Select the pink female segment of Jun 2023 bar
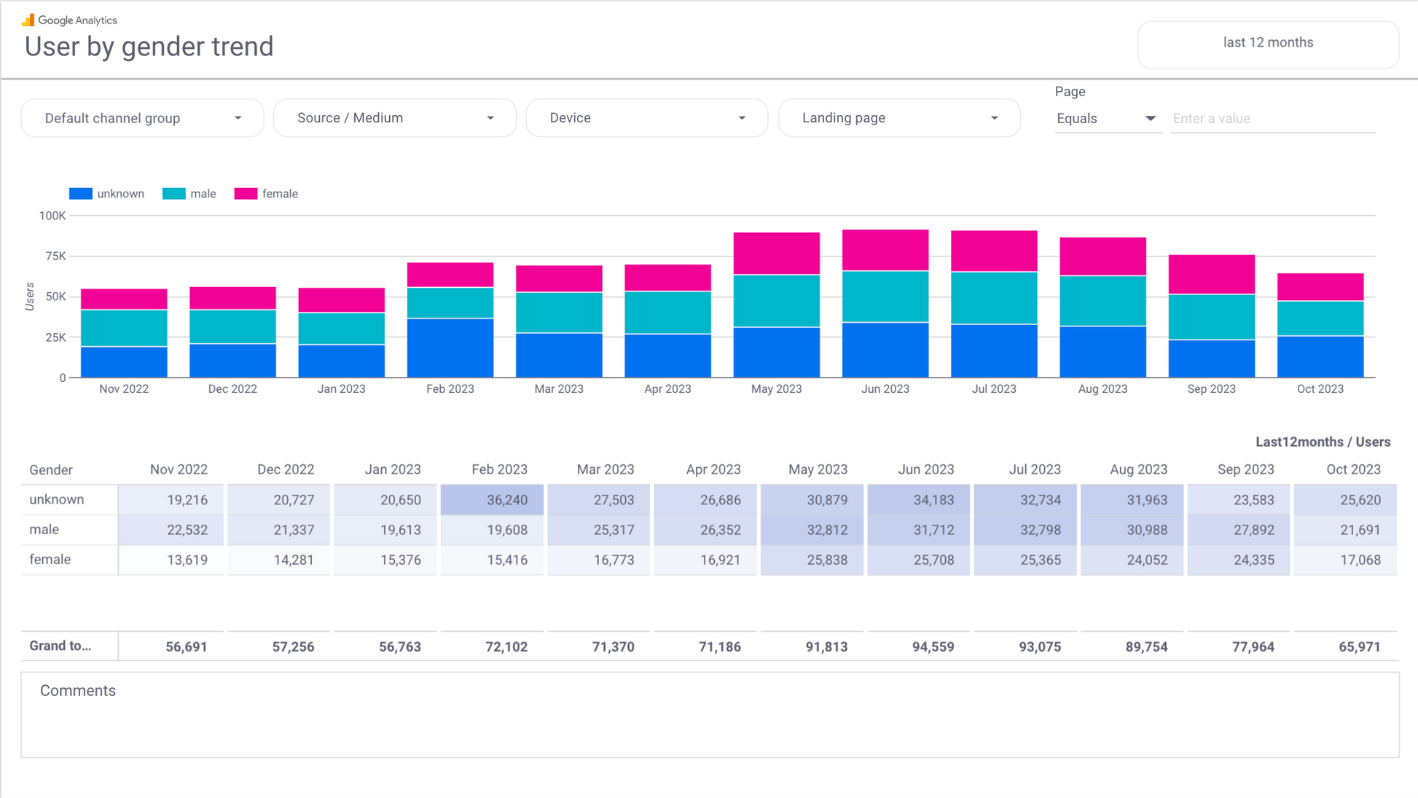1418x798 pixels. [885, 250]
